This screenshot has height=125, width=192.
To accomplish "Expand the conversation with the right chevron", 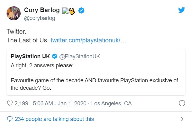I will pos(182,119).
